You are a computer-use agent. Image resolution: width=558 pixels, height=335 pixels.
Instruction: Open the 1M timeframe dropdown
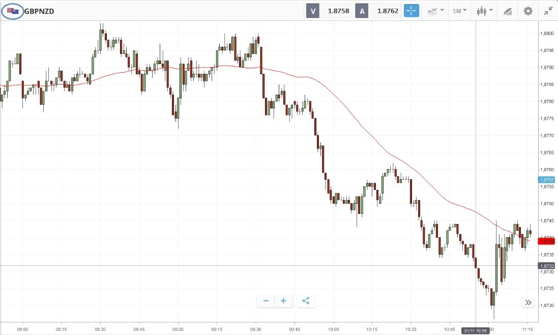pyautogui.click(x=460, y=11)
